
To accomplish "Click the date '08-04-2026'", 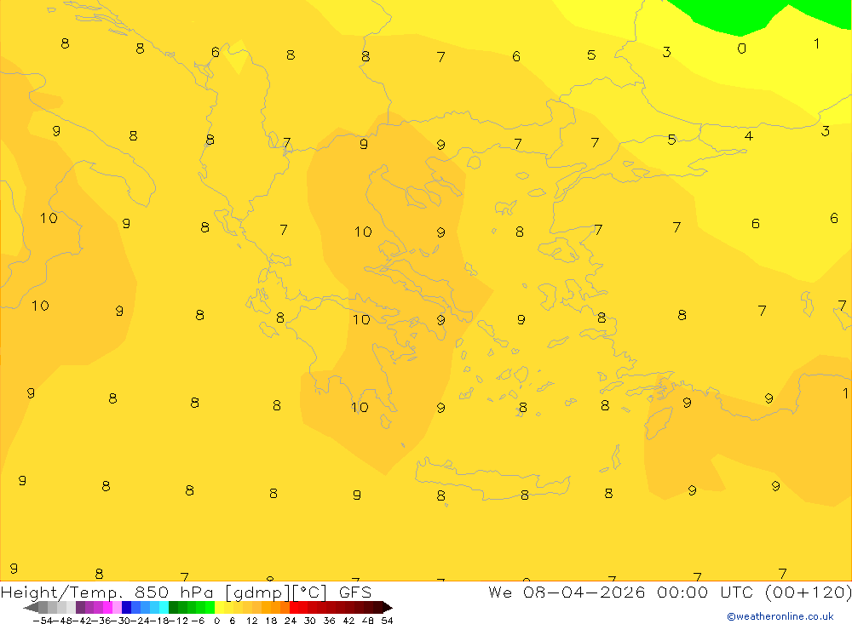I will click(584, 592).
